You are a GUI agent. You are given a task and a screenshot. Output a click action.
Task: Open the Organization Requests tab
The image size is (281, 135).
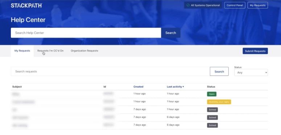[84, 51]
